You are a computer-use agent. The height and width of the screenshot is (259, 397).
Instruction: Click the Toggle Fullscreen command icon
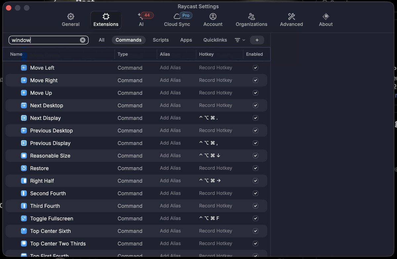click(x=24, y=219)
